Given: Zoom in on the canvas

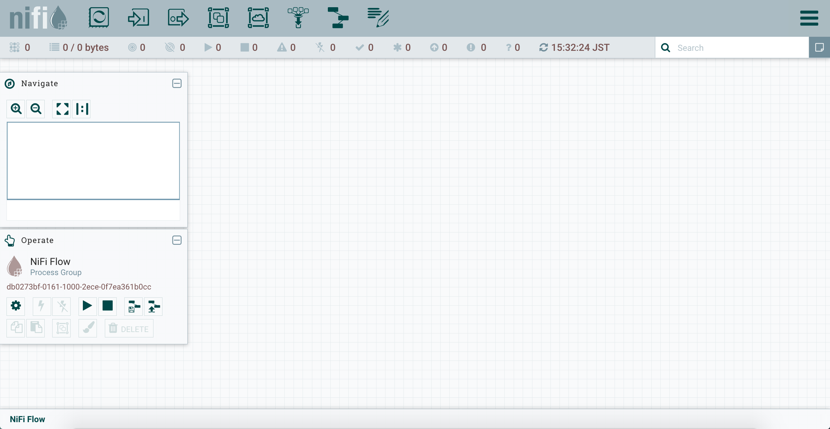Looking at the screenshot, I should coord(16,109).
